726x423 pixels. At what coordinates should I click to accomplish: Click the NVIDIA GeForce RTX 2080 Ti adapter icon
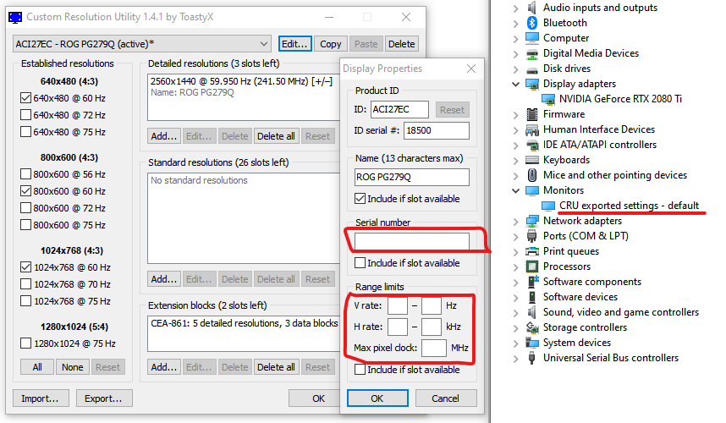pyautogui.click(x=548, y=99)
